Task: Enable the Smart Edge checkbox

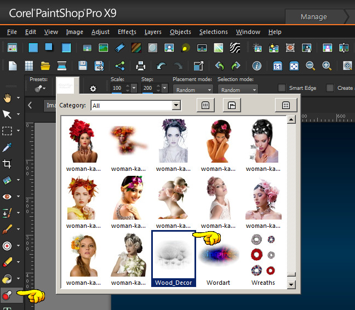Action: 282,88
